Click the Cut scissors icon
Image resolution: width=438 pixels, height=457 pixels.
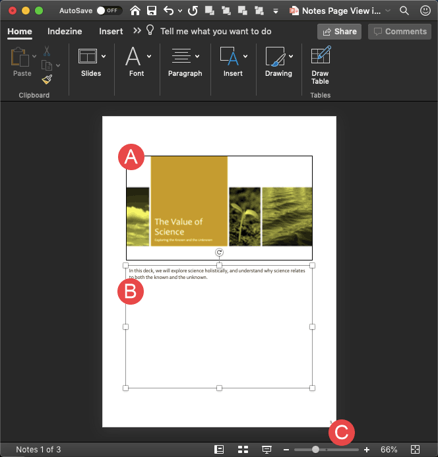click(x=47, y=51)
